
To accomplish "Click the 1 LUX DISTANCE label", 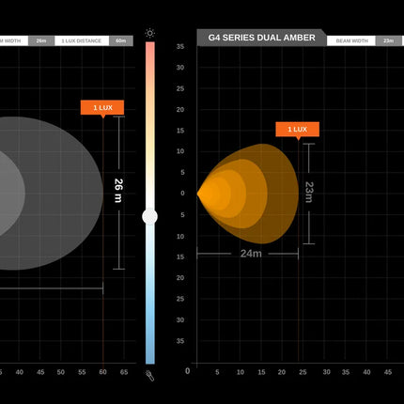I will pyautogui.click(x=82, y=41).
